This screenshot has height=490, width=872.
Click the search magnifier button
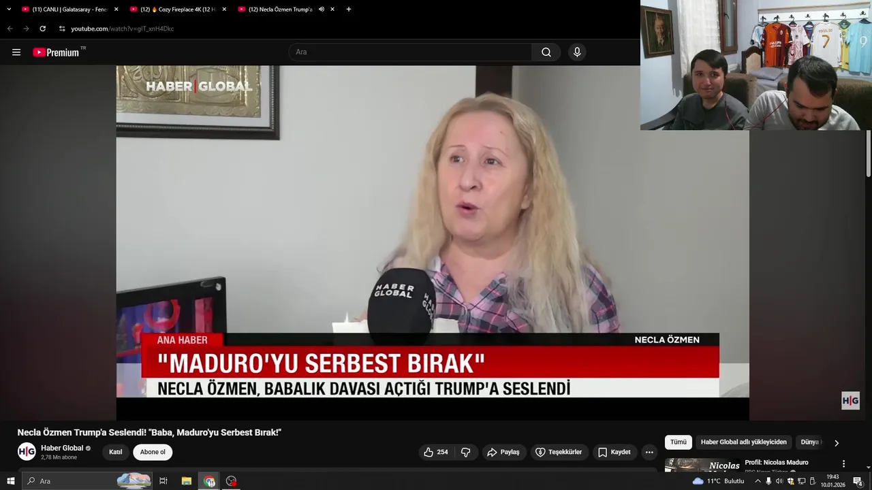(546, 52)
